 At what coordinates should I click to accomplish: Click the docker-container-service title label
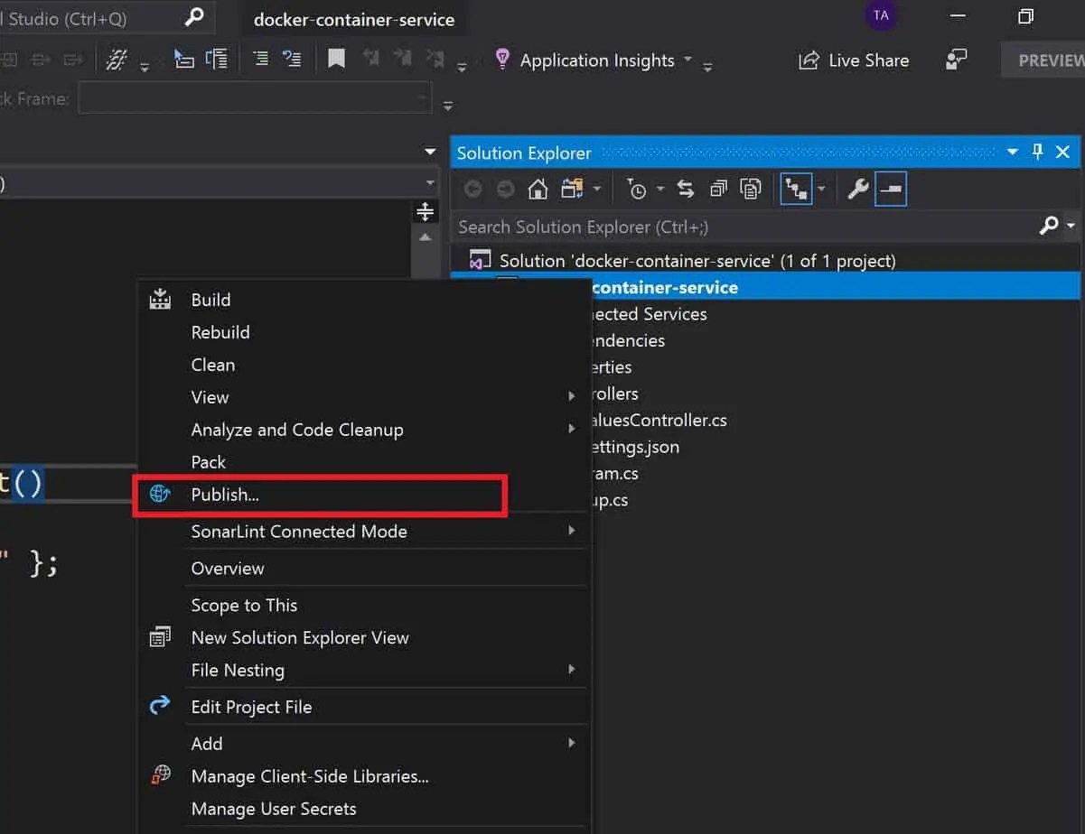[354, 19]
